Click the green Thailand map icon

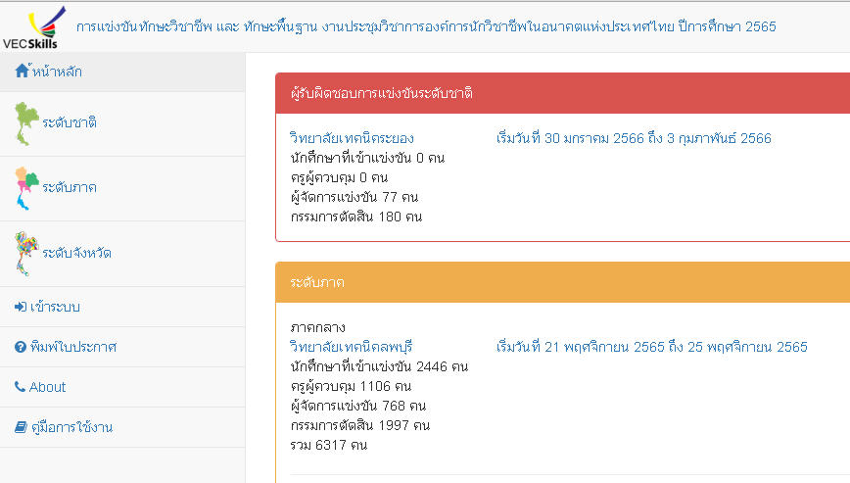click(x=26, y=123)
